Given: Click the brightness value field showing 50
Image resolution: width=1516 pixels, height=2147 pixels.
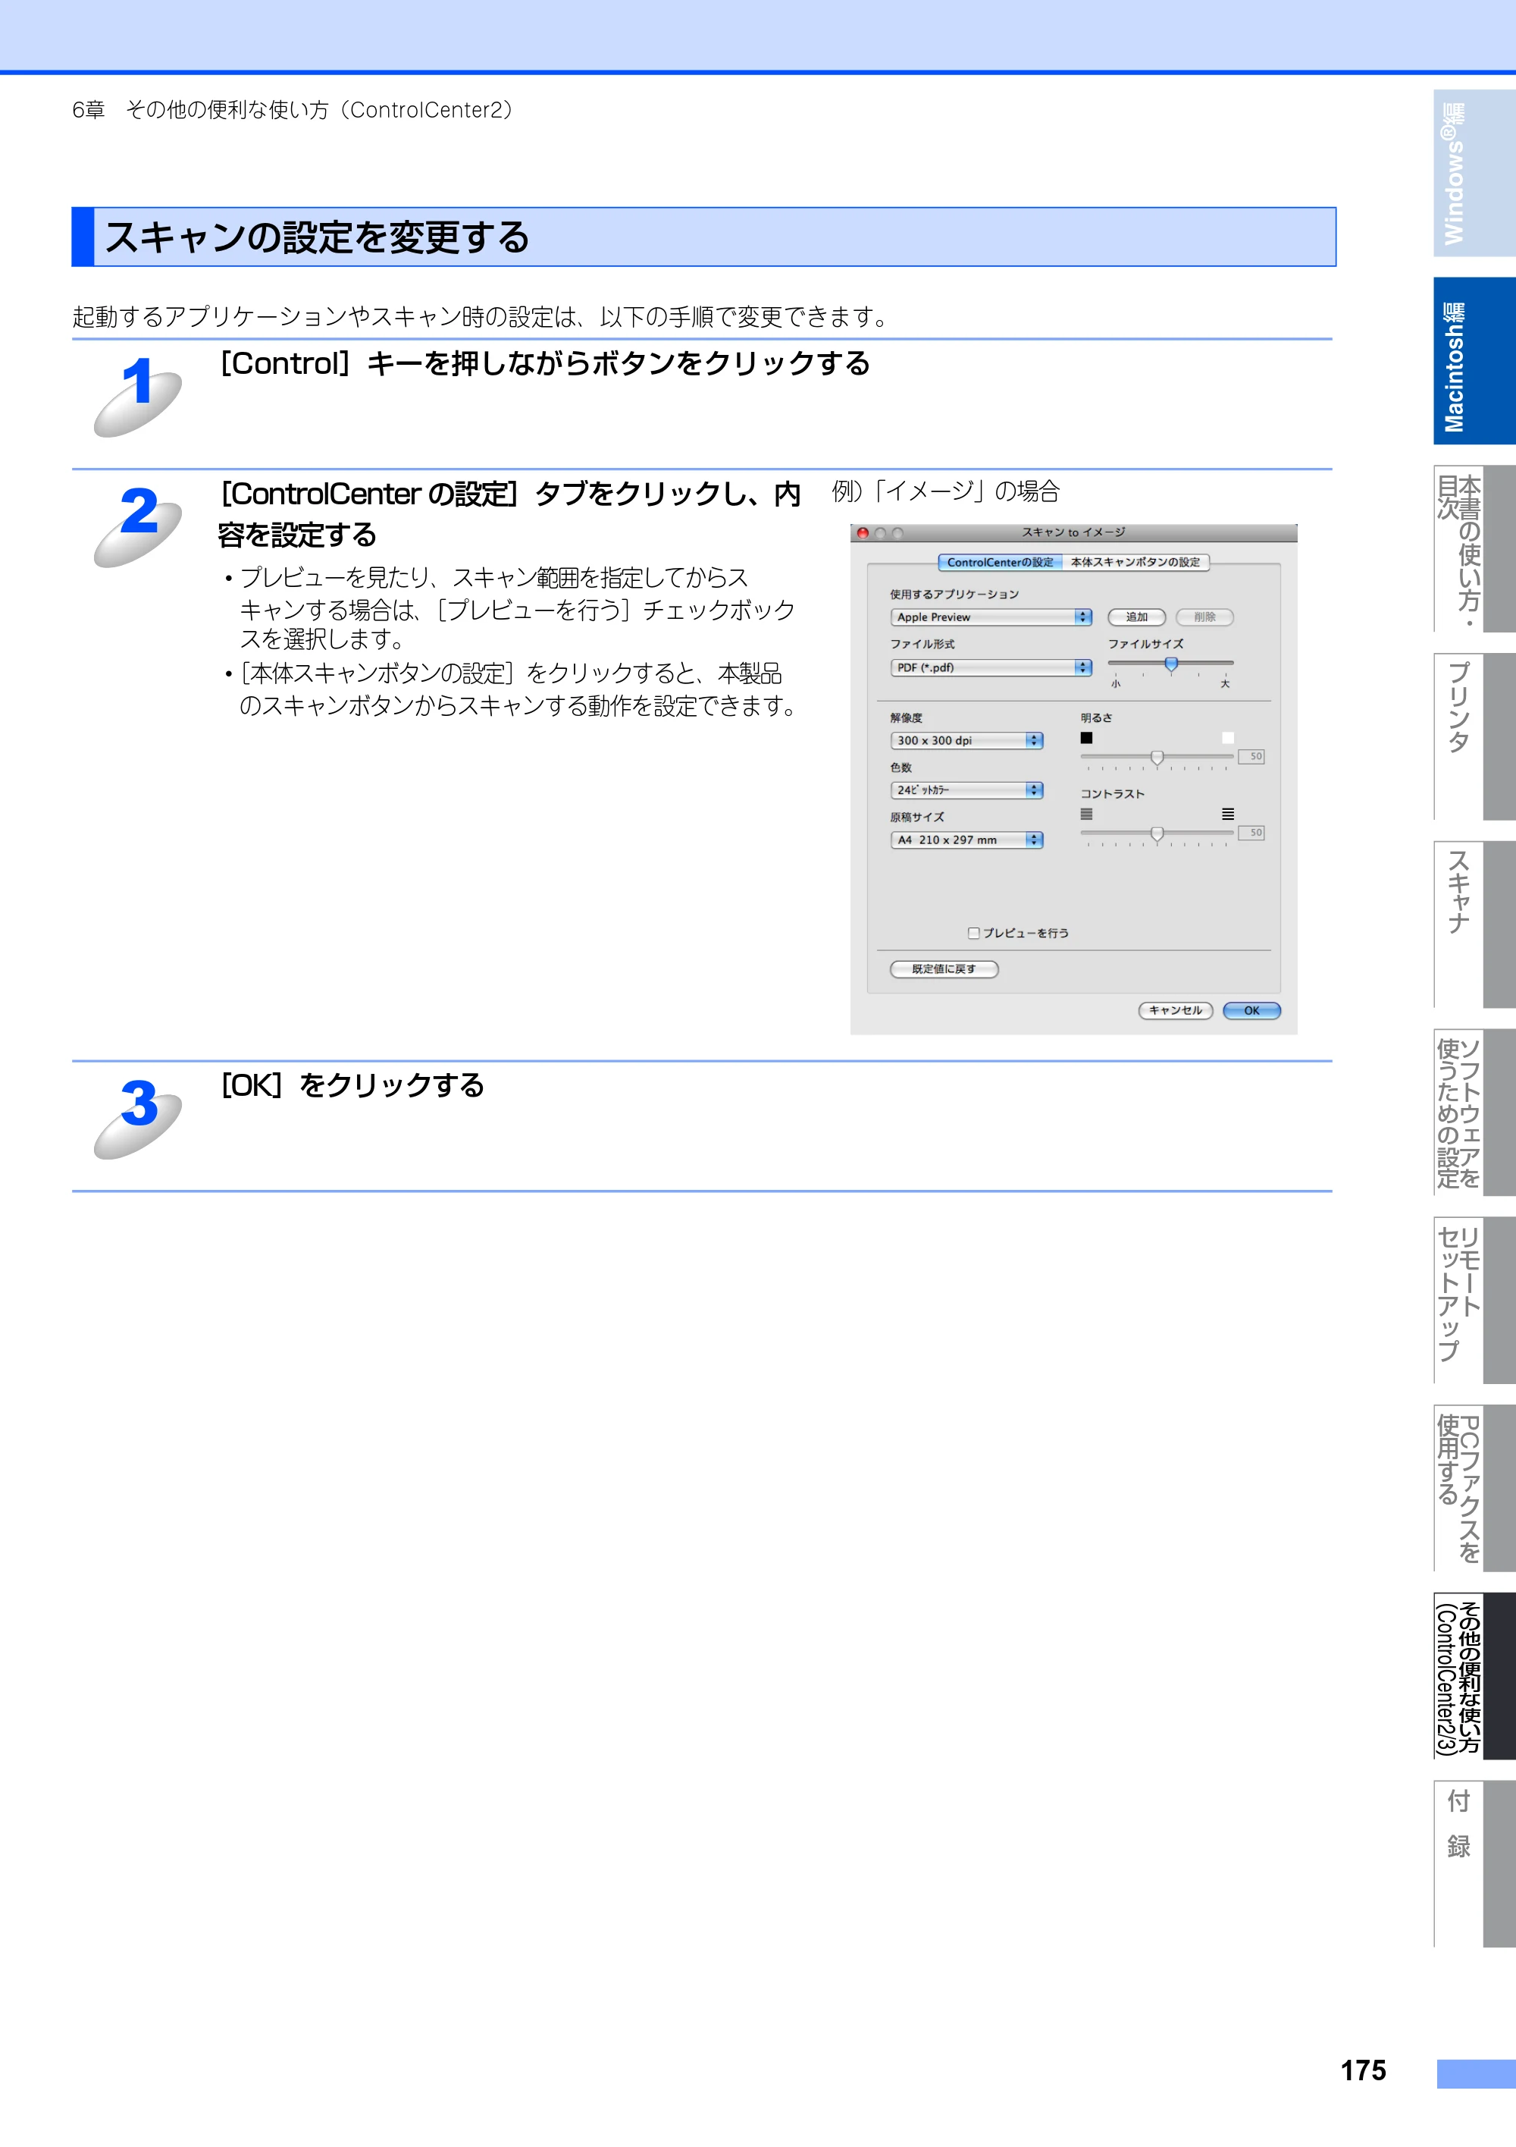Looking at the screenshot, I should (1251, 757).
